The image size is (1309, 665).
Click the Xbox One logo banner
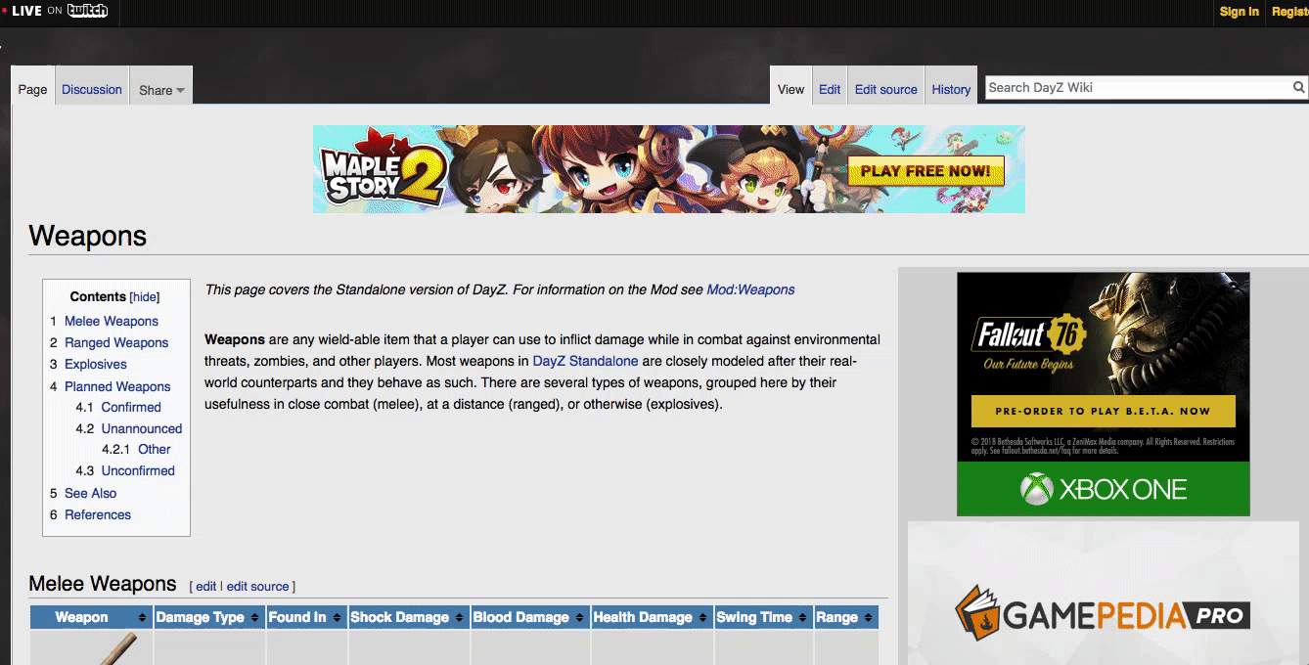[1103, 489]
